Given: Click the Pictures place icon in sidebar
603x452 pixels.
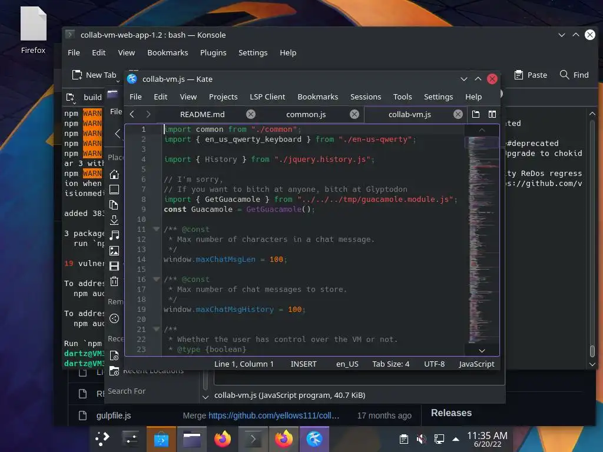Looking at the screenshot, I should coord(114,251).
